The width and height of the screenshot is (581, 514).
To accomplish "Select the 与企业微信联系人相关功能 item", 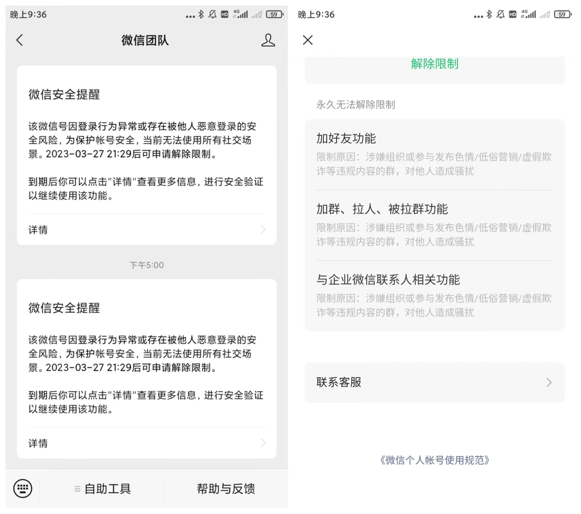I will (434, 296).
